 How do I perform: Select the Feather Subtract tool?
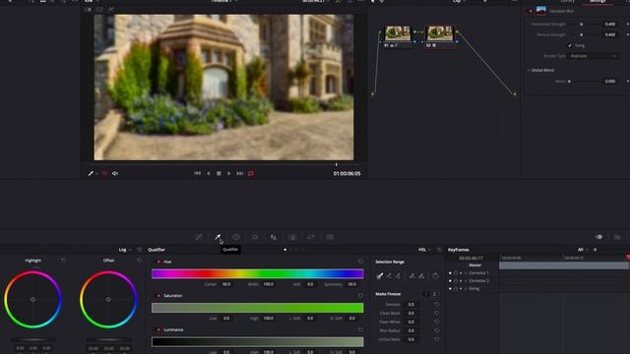pos(411,275)
